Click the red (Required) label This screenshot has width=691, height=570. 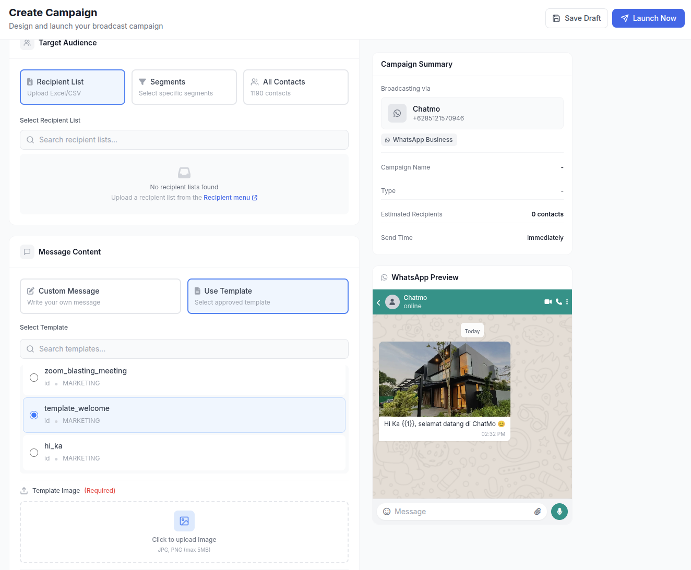point(100,491)
